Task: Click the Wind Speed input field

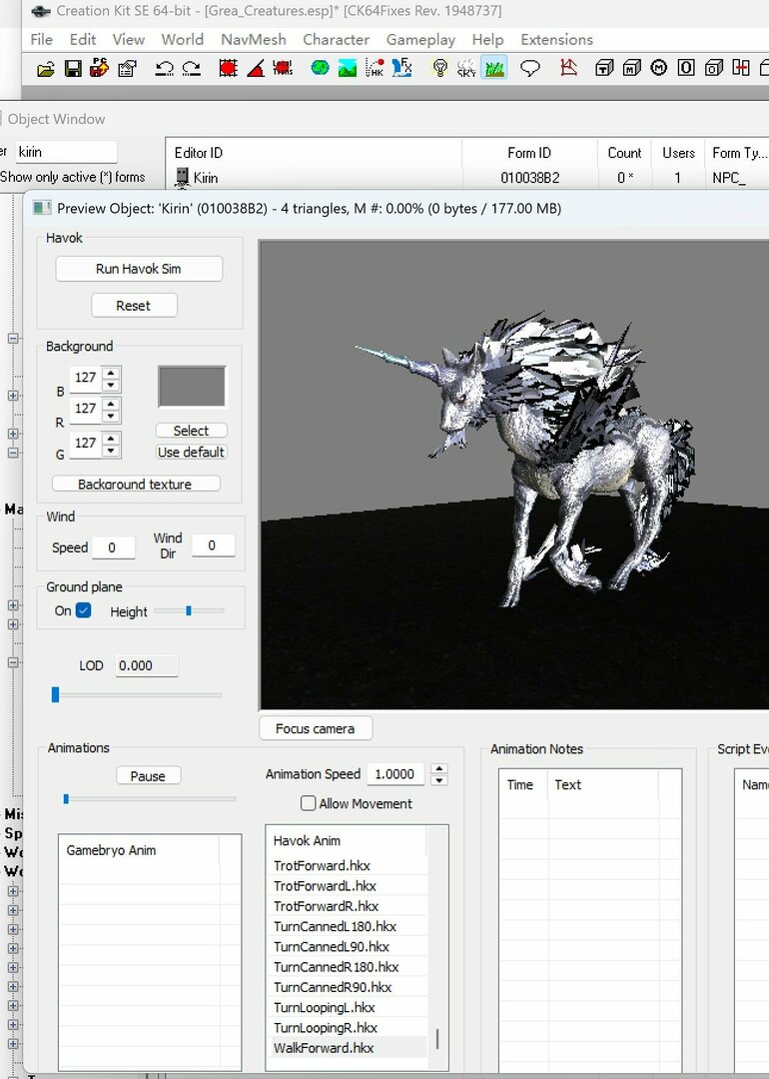Action: (x=113, y=547)
